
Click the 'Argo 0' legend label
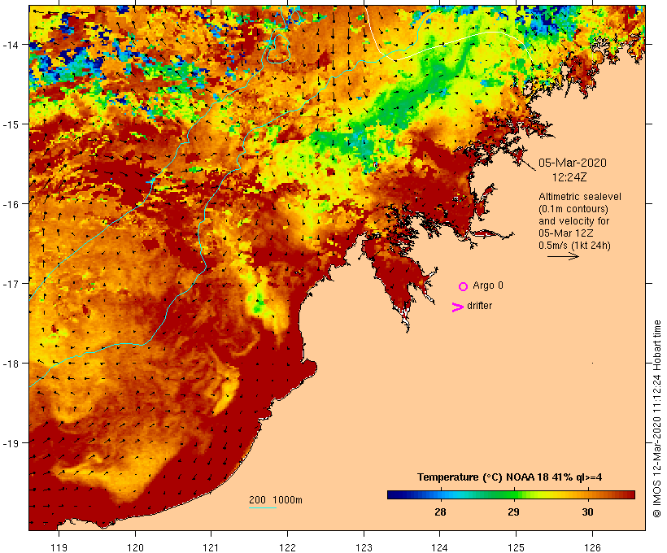488,285
